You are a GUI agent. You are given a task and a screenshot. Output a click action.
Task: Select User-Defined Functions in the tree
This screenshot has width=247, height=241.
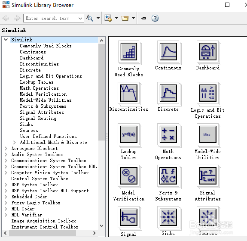(48, 136)
